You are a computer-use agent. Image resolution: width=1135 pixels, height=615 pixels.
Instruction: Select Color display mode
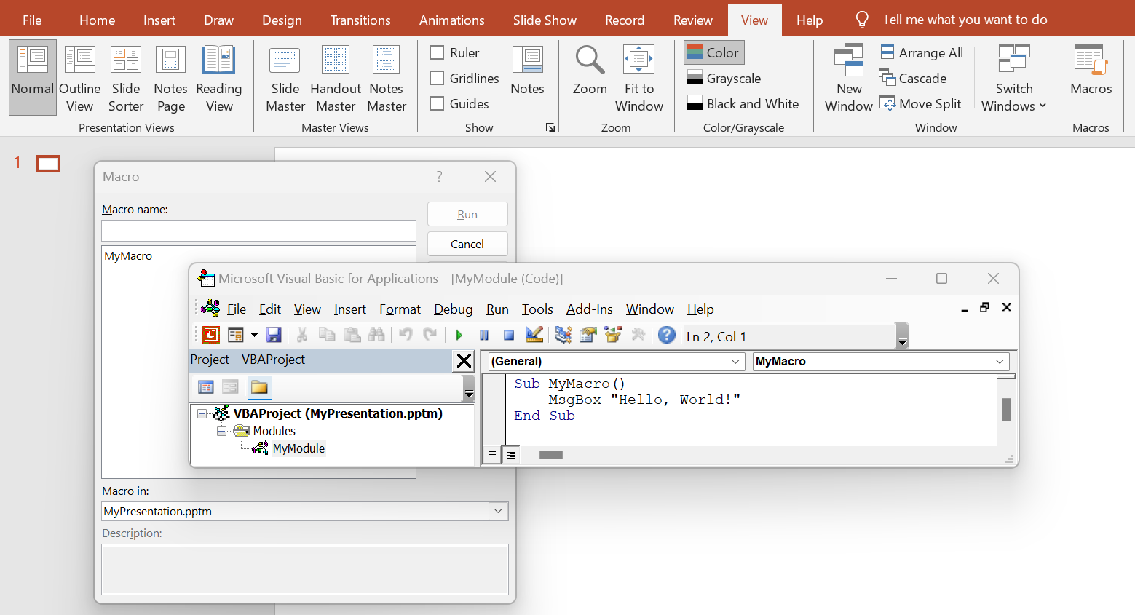coord(713,52)
